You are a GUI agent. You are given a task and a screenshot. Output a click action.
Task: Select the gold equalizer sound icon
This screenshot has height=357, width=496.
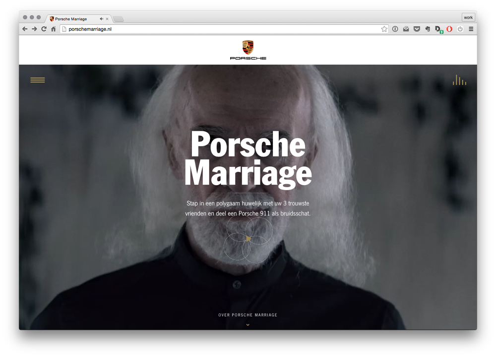[459, 80]
